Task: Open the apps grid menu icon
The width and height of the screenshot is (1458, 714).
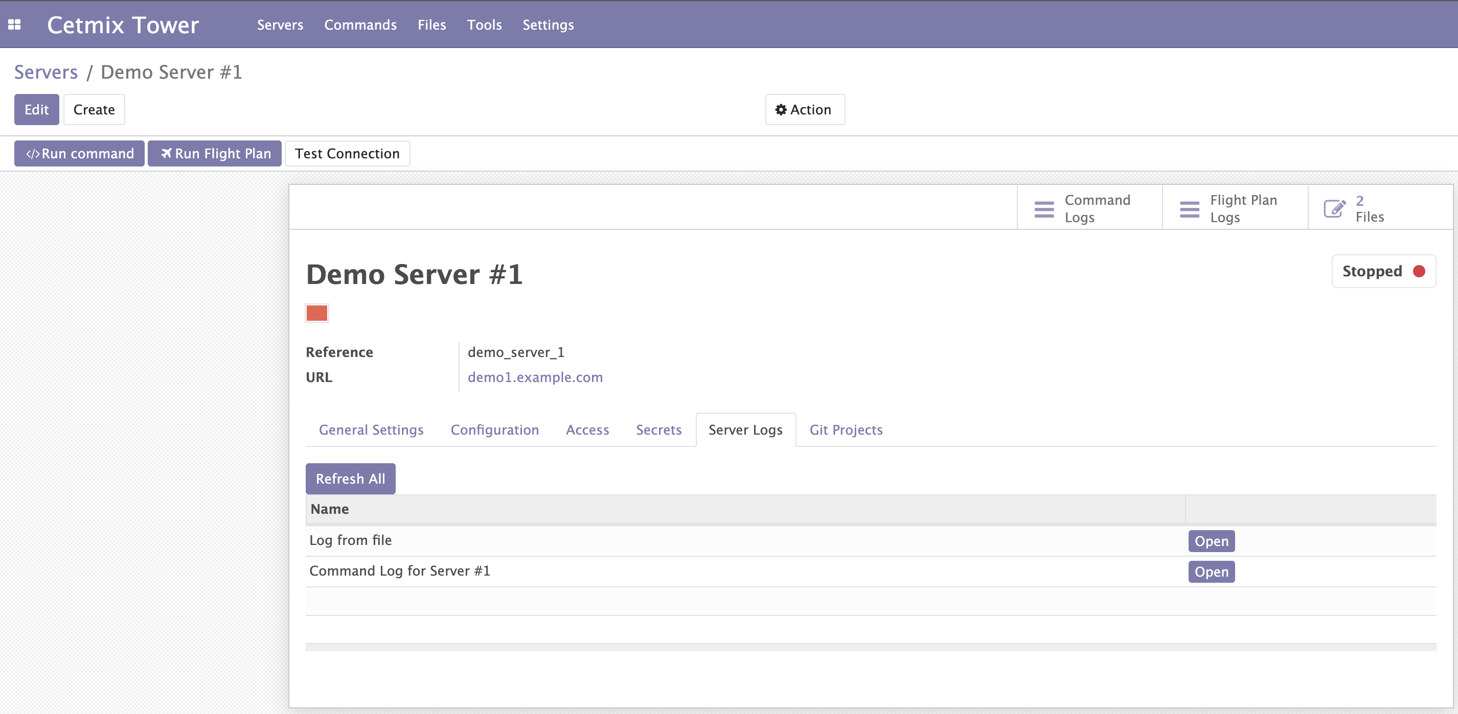Action: click(x=14, y=25)
